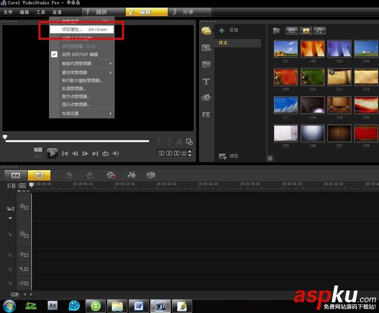
Task: Open the Edit menu in the menu bar
Action: click(x=24, y=12)
